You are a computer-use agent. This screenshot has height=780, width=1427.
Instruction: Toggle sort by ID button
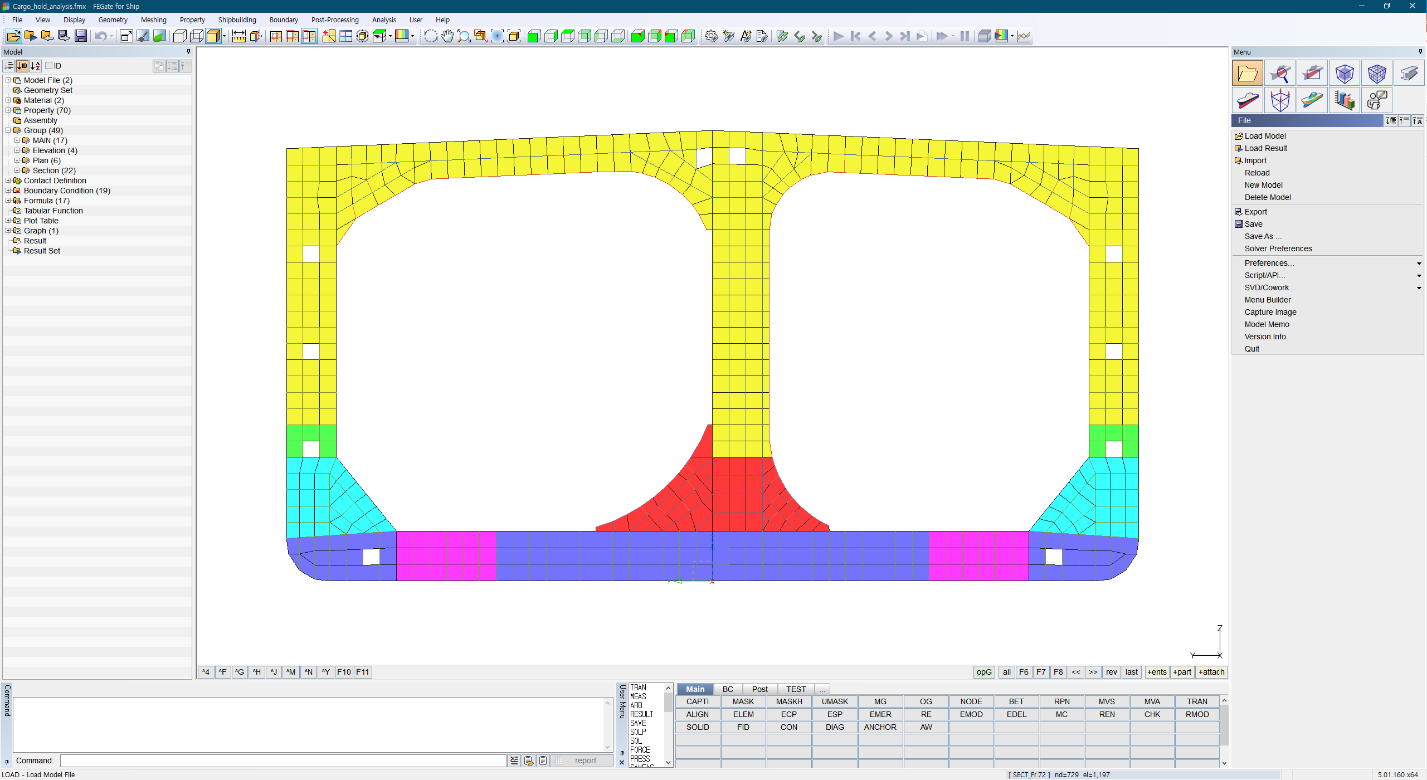tap(22, 66)
